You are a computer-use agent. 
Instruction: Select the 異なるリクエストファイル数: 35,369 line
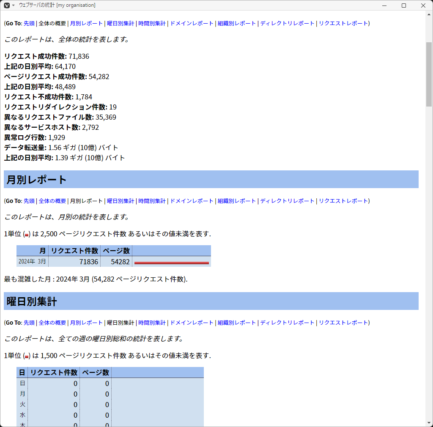click(60, 117)
